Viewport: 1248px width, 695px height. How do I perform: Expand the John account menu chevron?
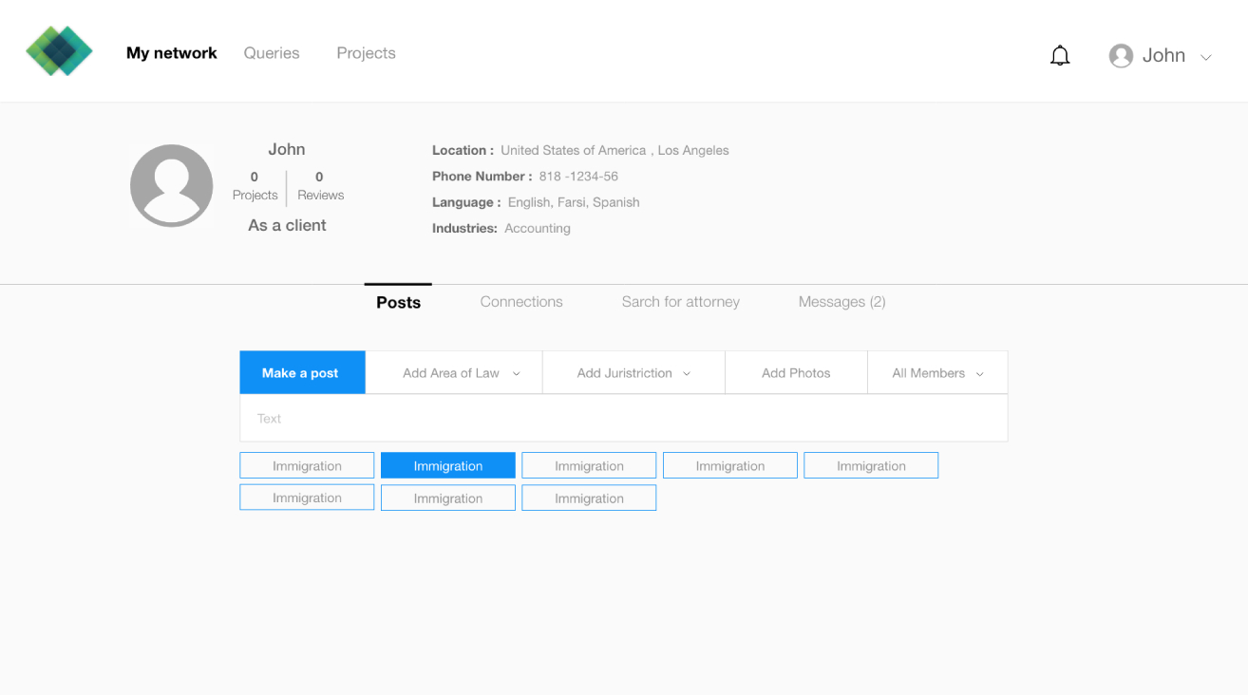(1206, 58)
